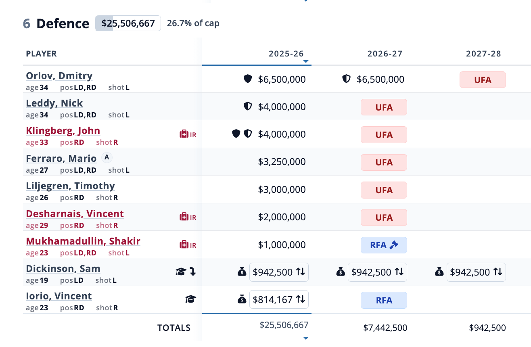Click the alternate captain badge beside Ferraro
The height and width of the screenshot is (347, 531).
(x=107, y=157)
